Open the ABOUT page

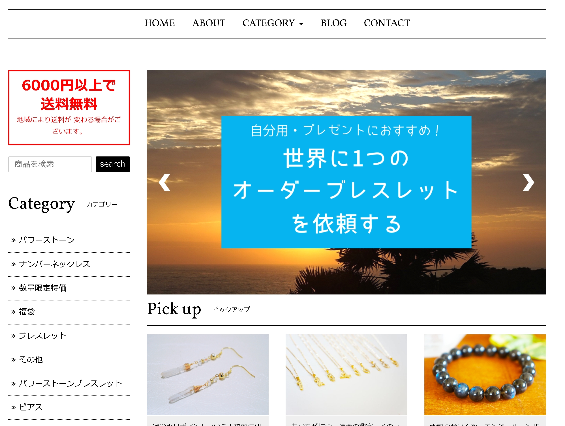click(209, 23)
